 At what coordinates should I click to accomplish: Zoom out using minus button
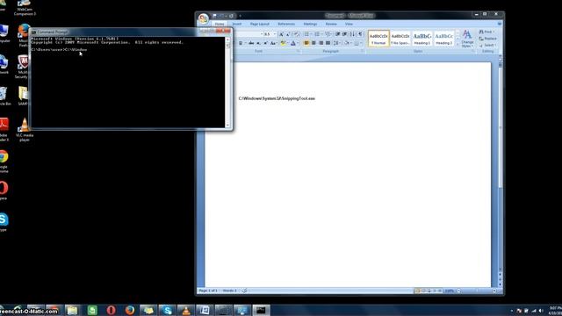[458, 291]
